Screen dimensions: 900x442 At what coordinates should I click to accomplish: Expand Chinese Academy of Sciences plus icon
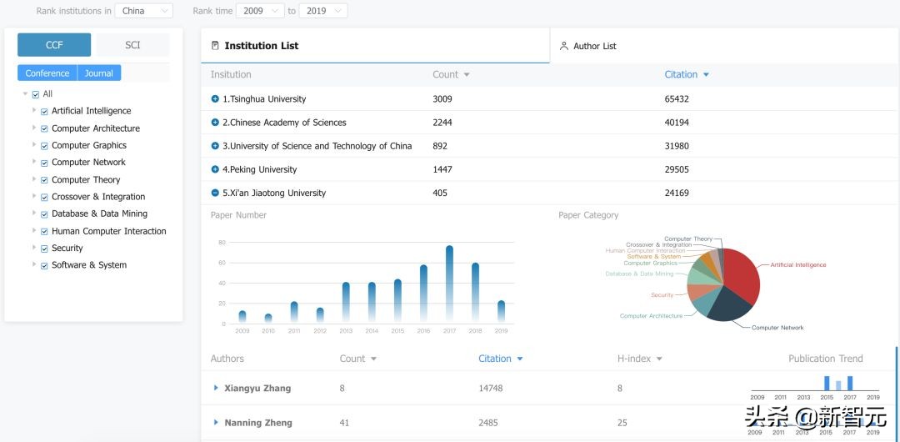click(x=215, y=123)
